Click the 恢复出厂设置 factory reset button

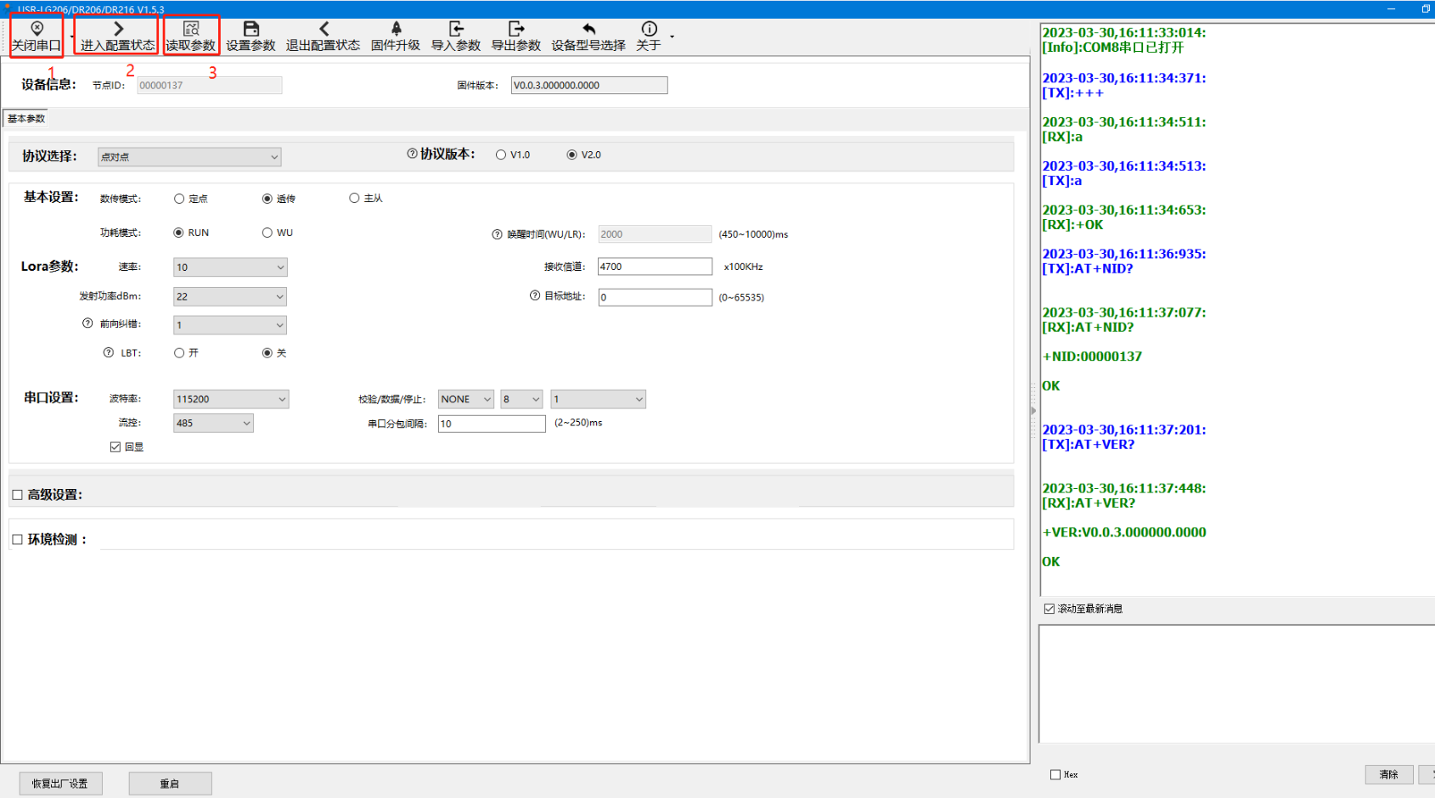pyautogui.click(x=60, y=784)
